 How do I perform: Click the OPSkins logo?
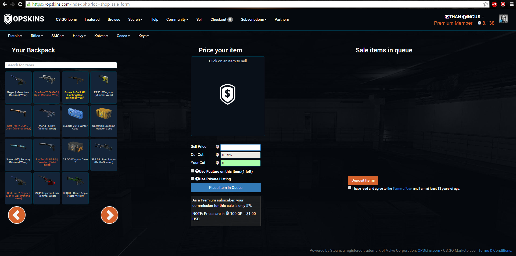pyautogui.click(x=24, y=19)
